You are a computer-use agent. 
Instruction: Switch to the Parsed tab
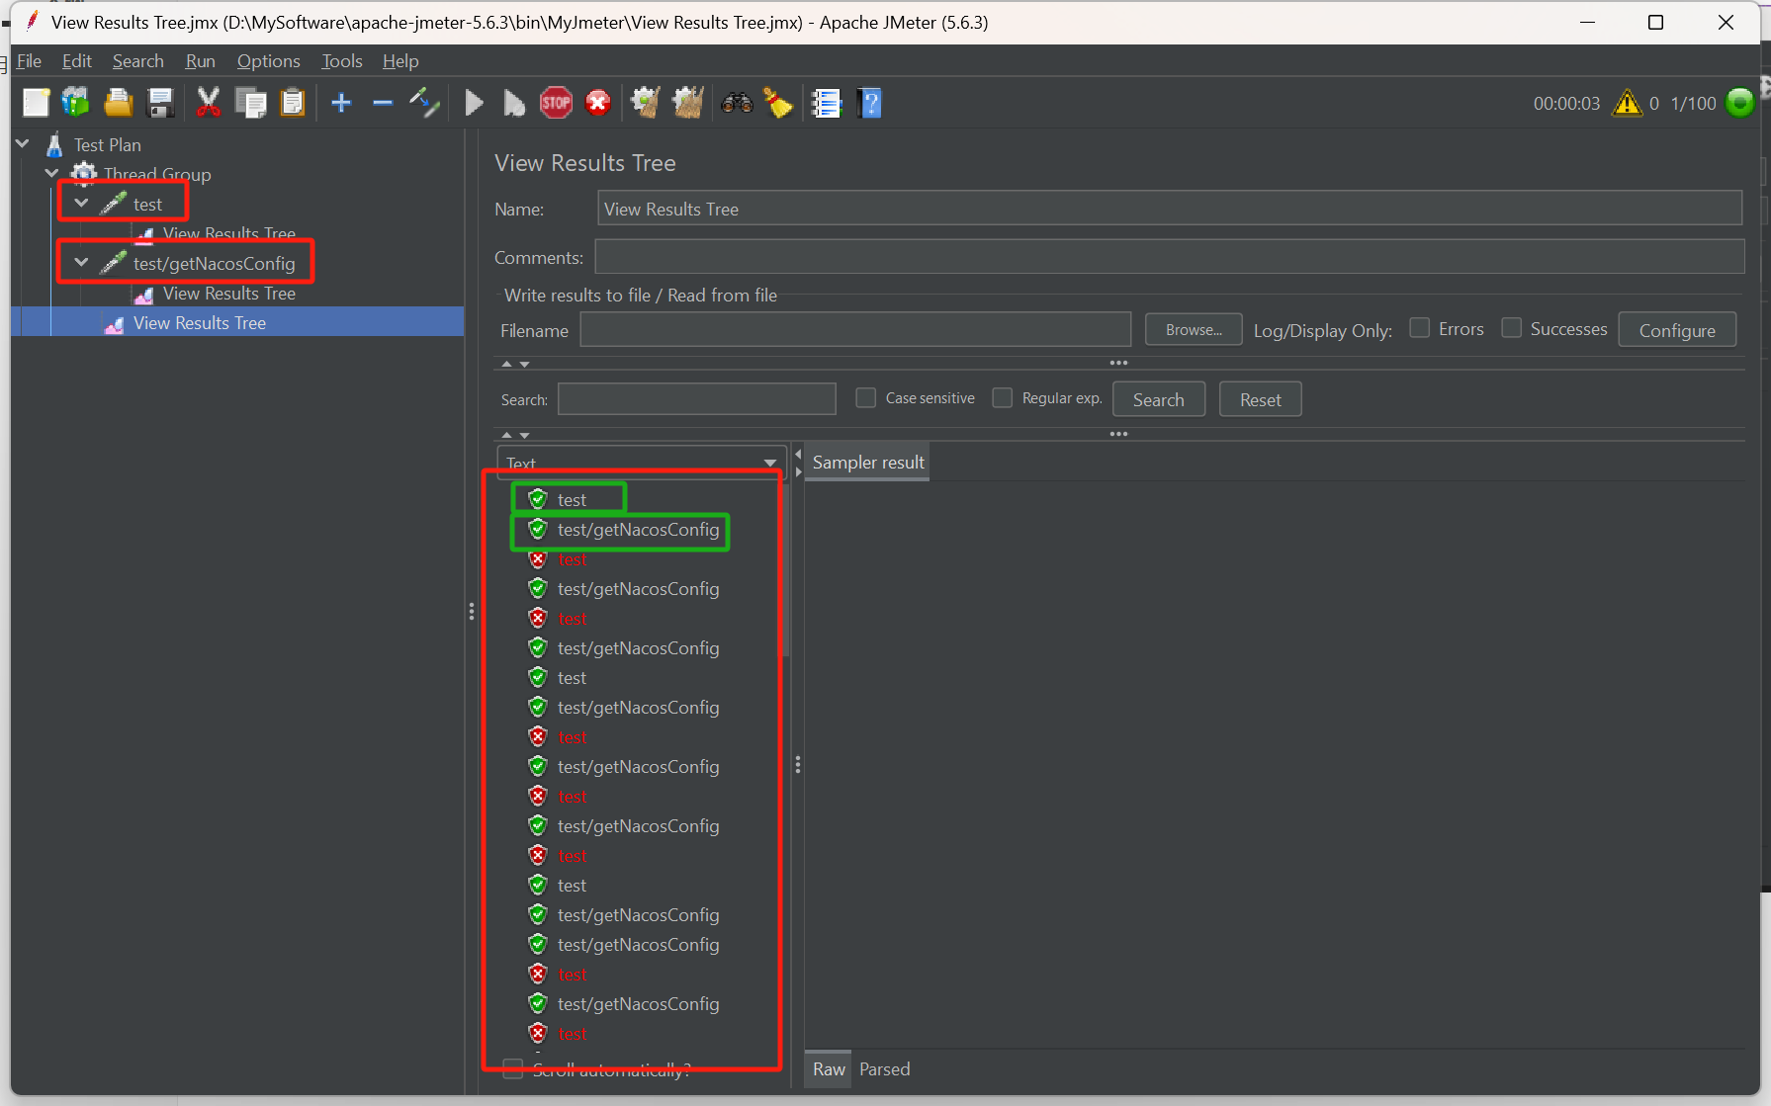[884, 1069]
